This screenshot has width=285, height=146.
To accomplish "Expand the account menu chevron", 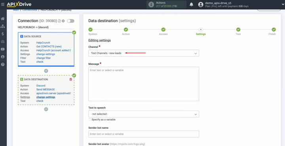I will 283,5.
